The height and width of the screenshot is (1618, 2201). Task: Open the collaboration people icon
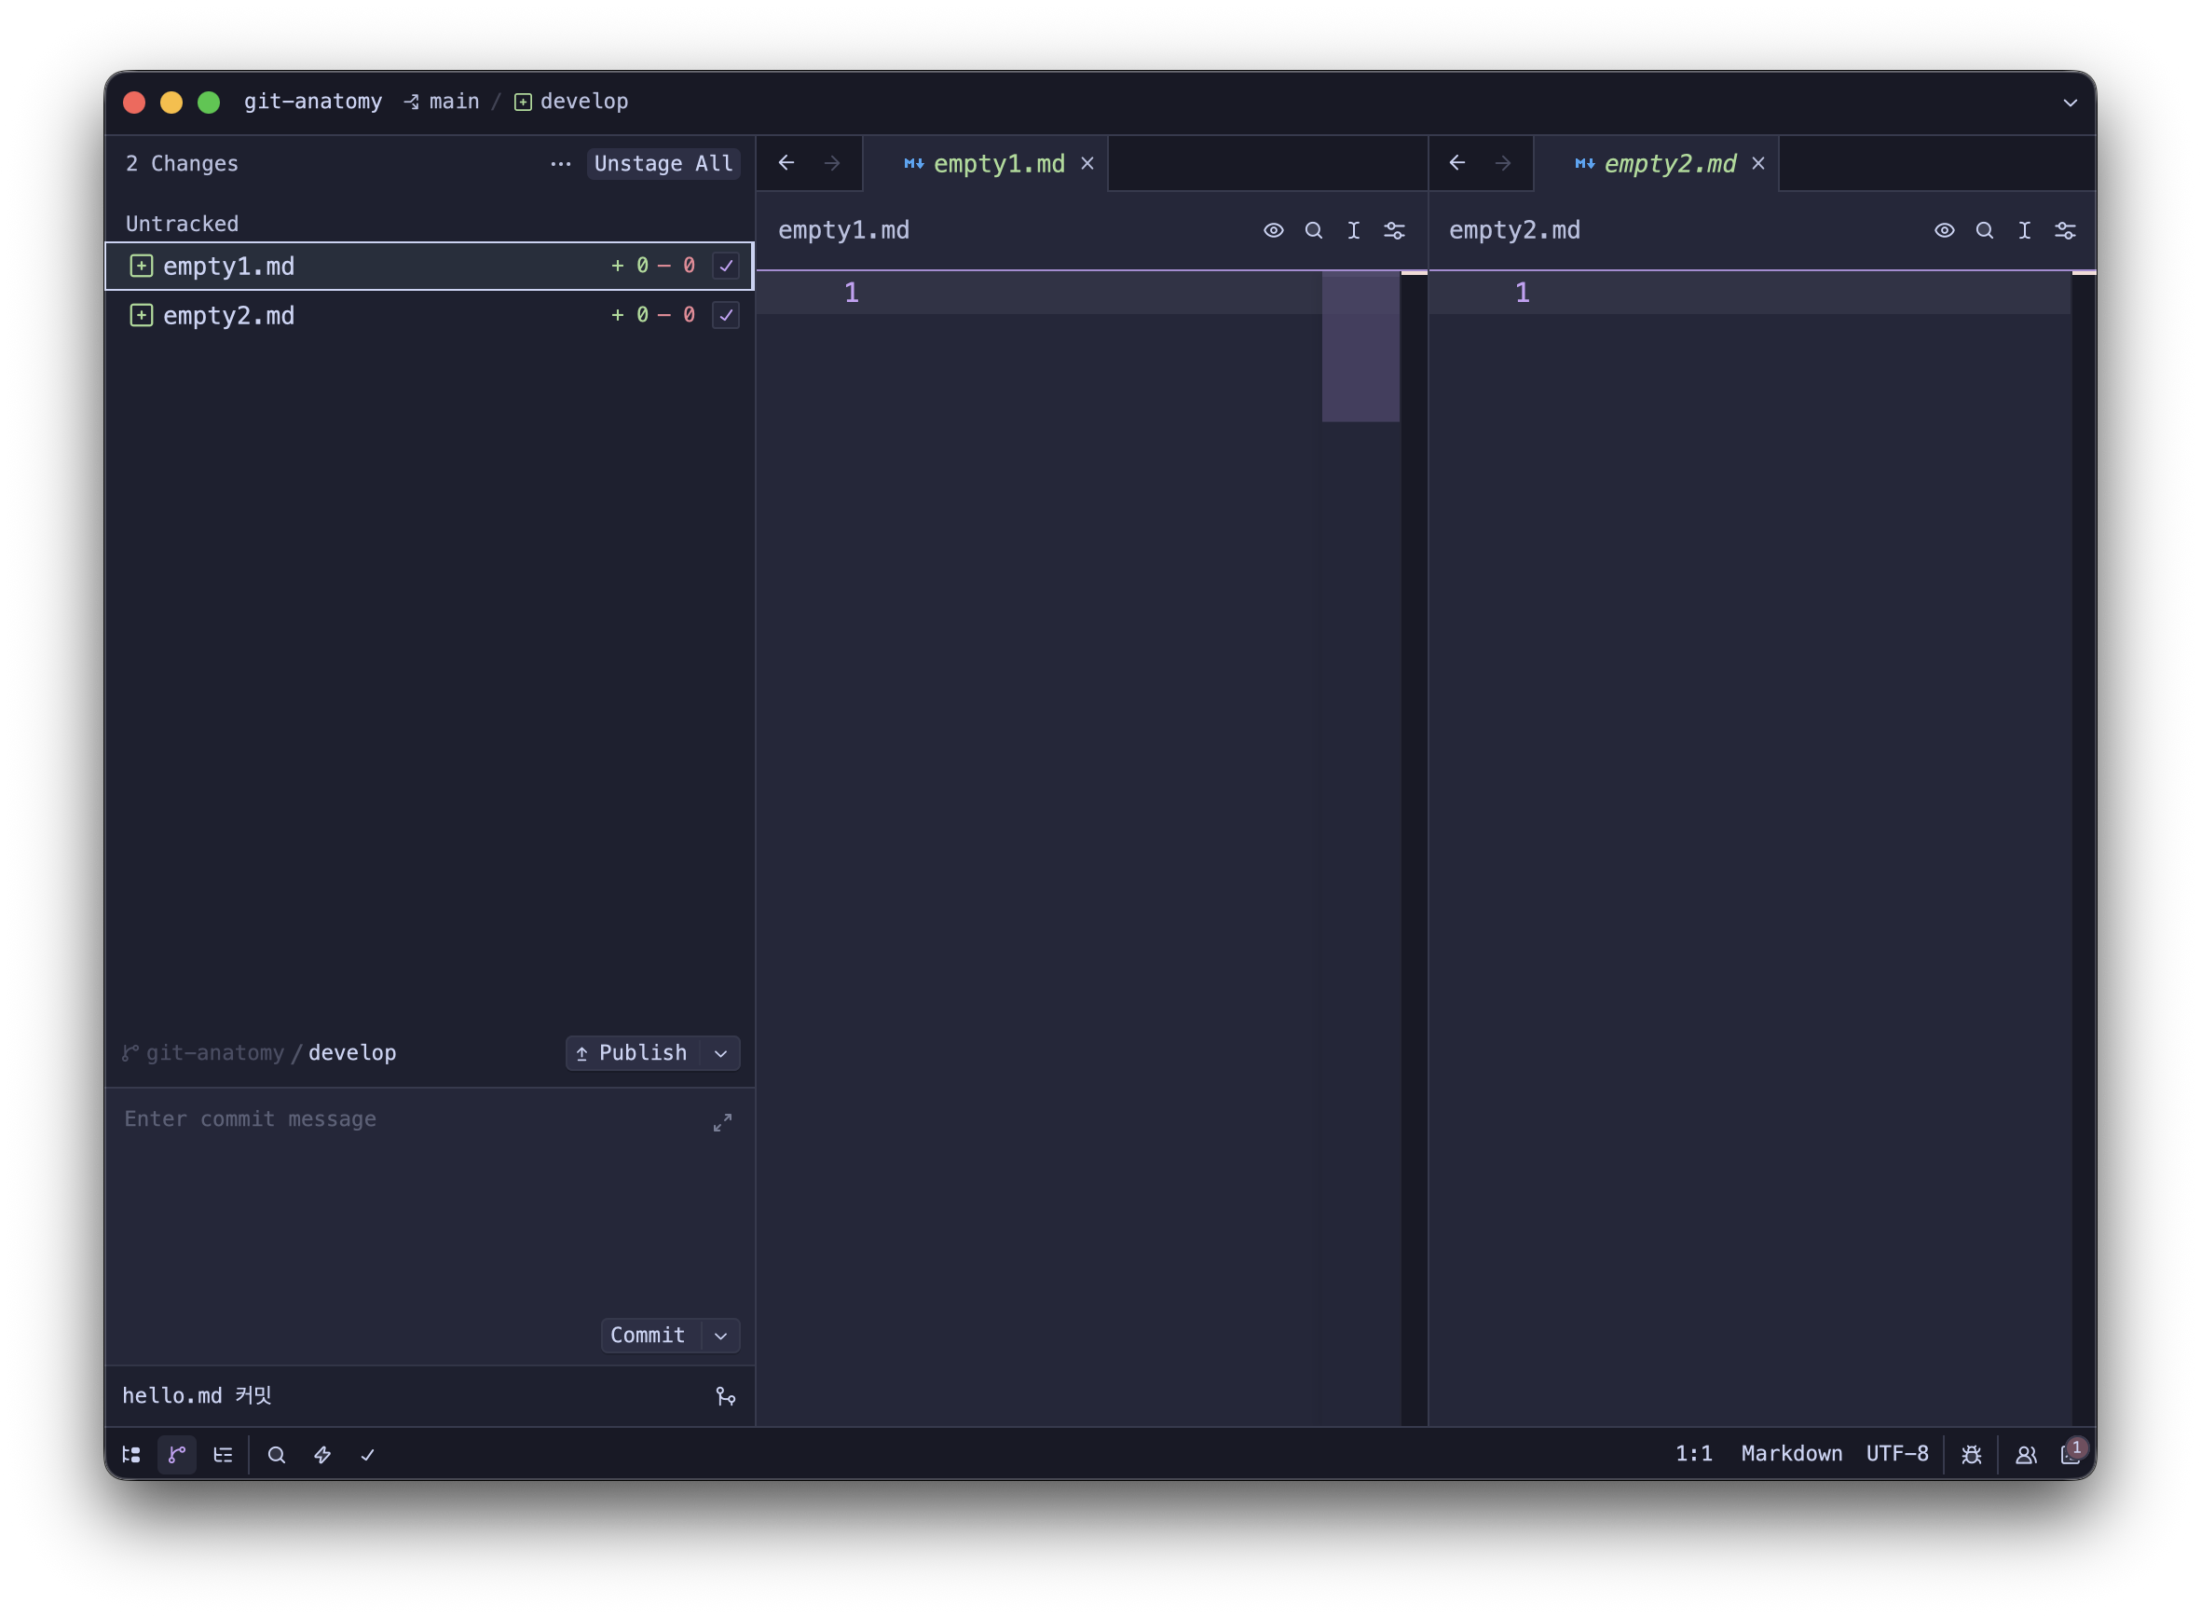coord(2026,1455)
